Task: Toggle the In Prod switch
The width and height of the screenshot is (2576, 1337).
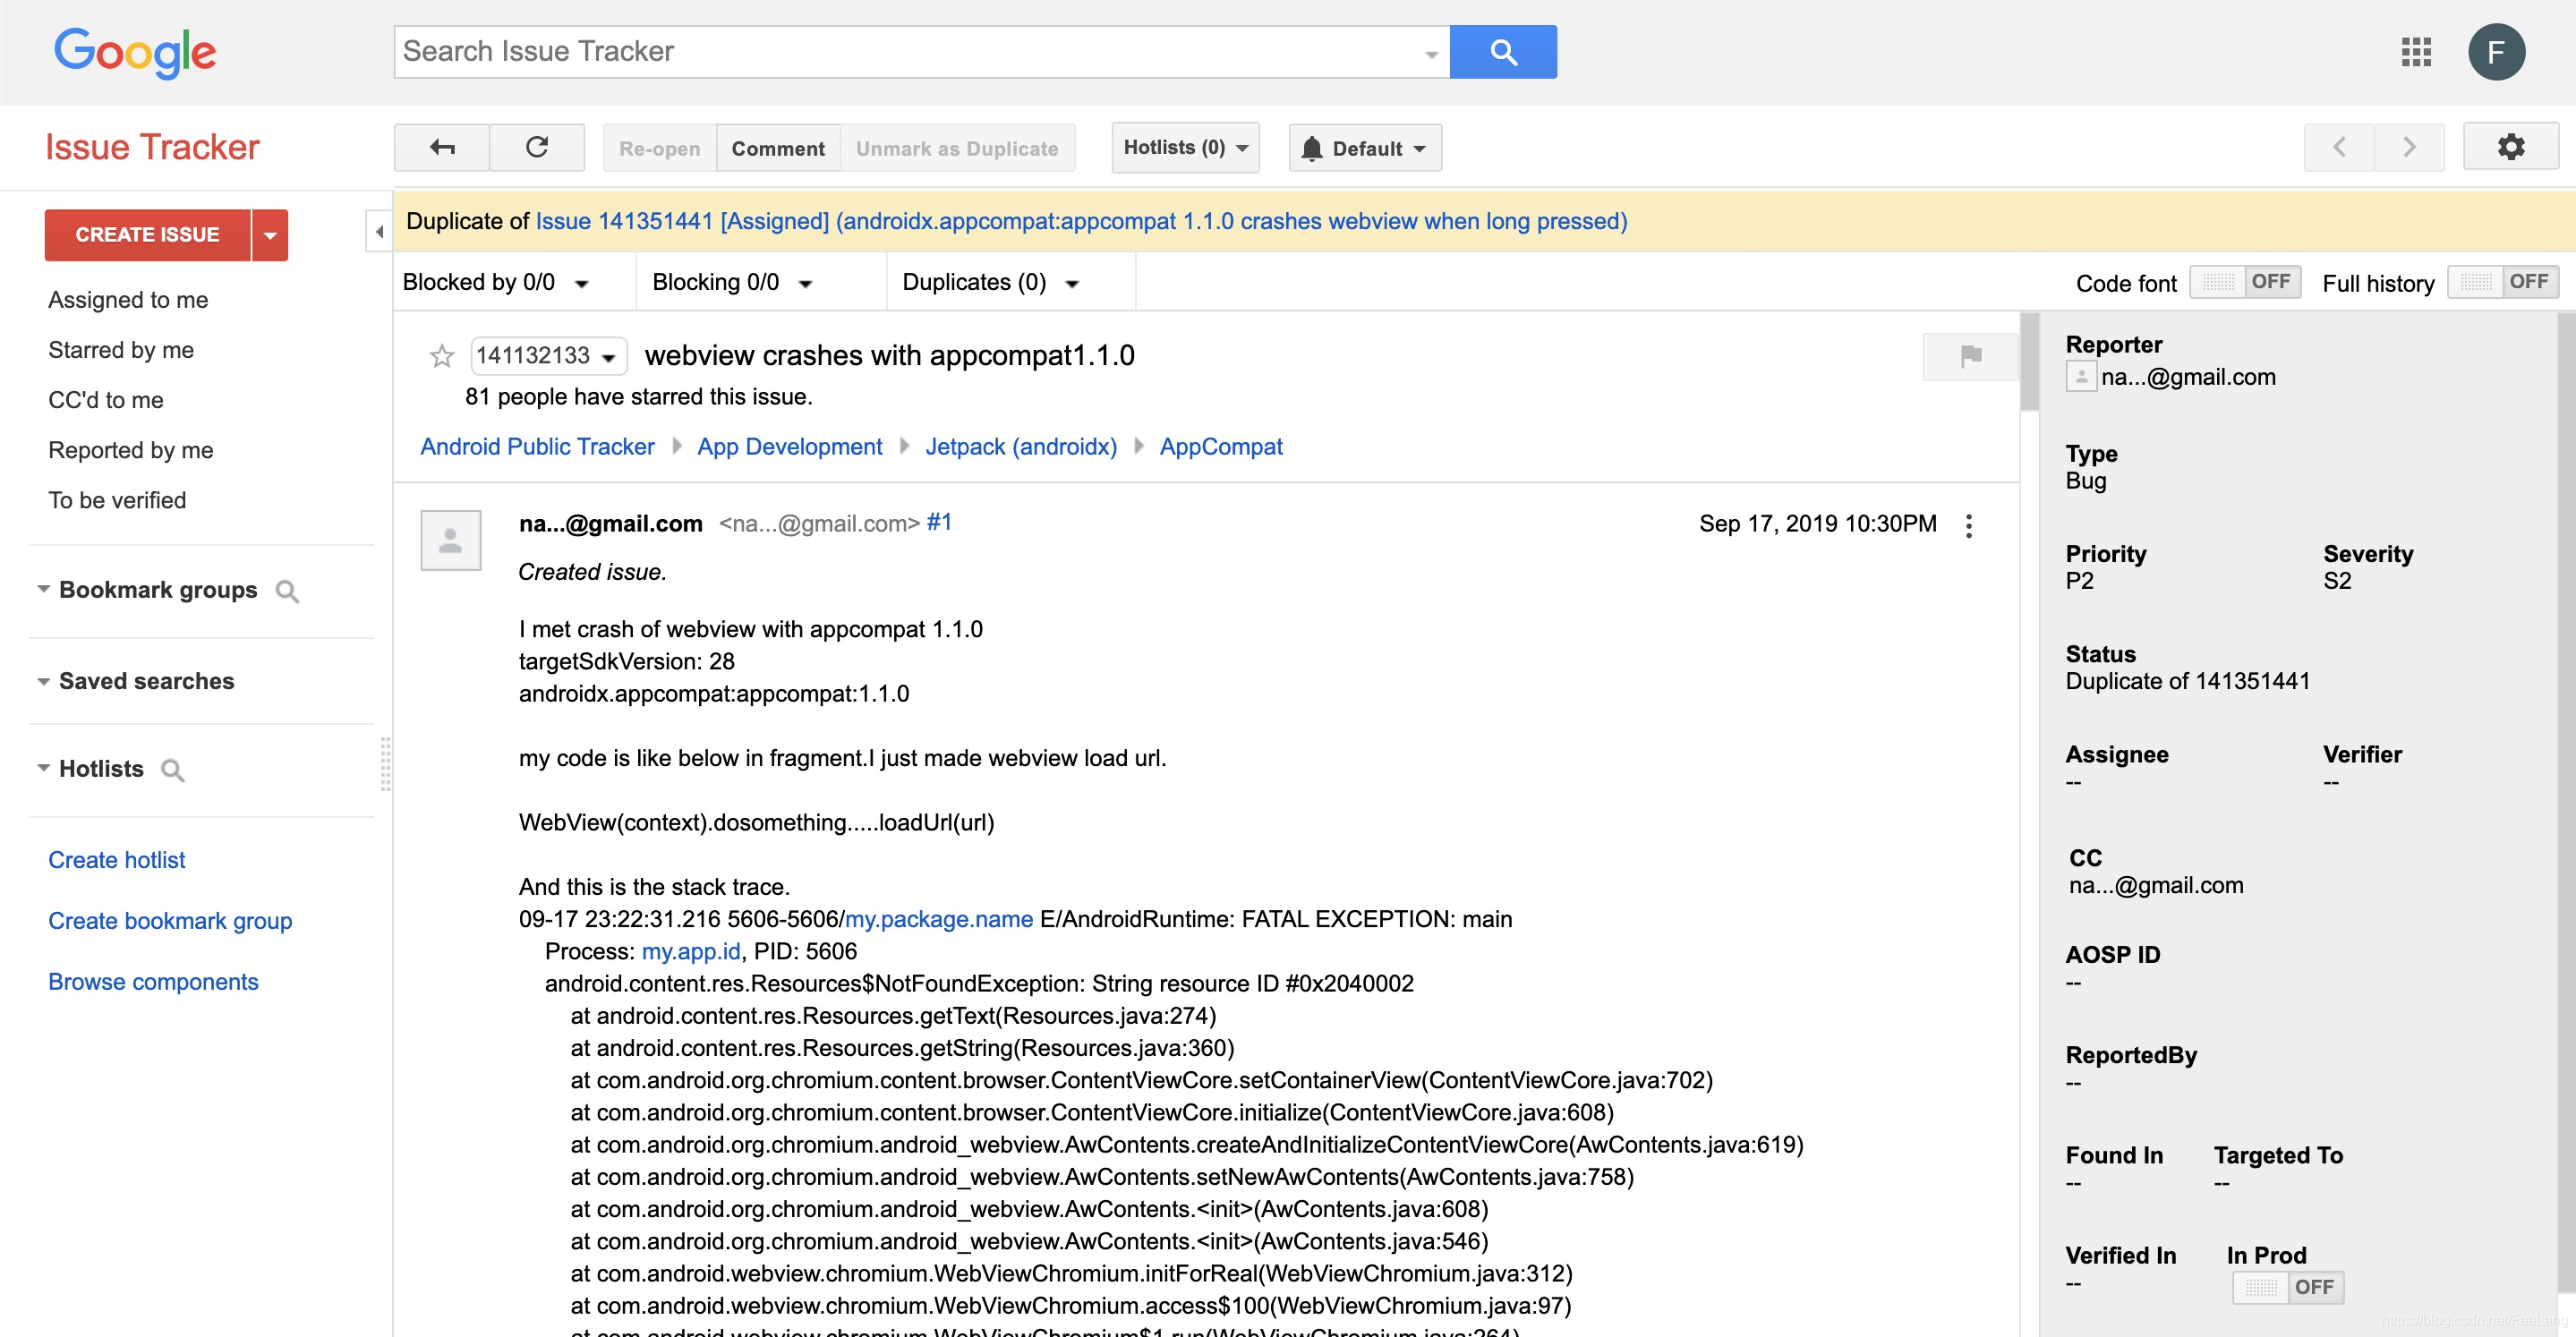Action: 2288,1287
